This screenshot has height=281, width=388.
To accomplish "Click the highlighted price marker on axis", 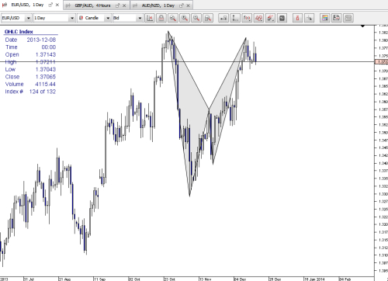I will 381,62.
